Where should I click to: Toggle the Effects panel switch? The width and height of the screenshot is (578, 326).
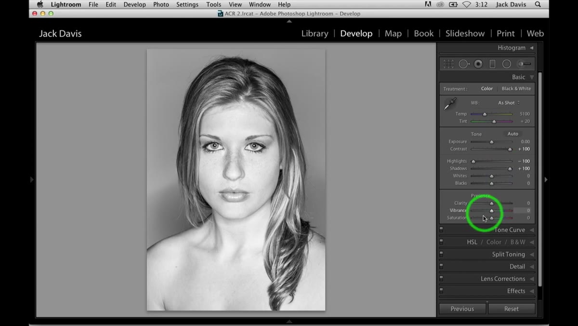tap(441, 291)
